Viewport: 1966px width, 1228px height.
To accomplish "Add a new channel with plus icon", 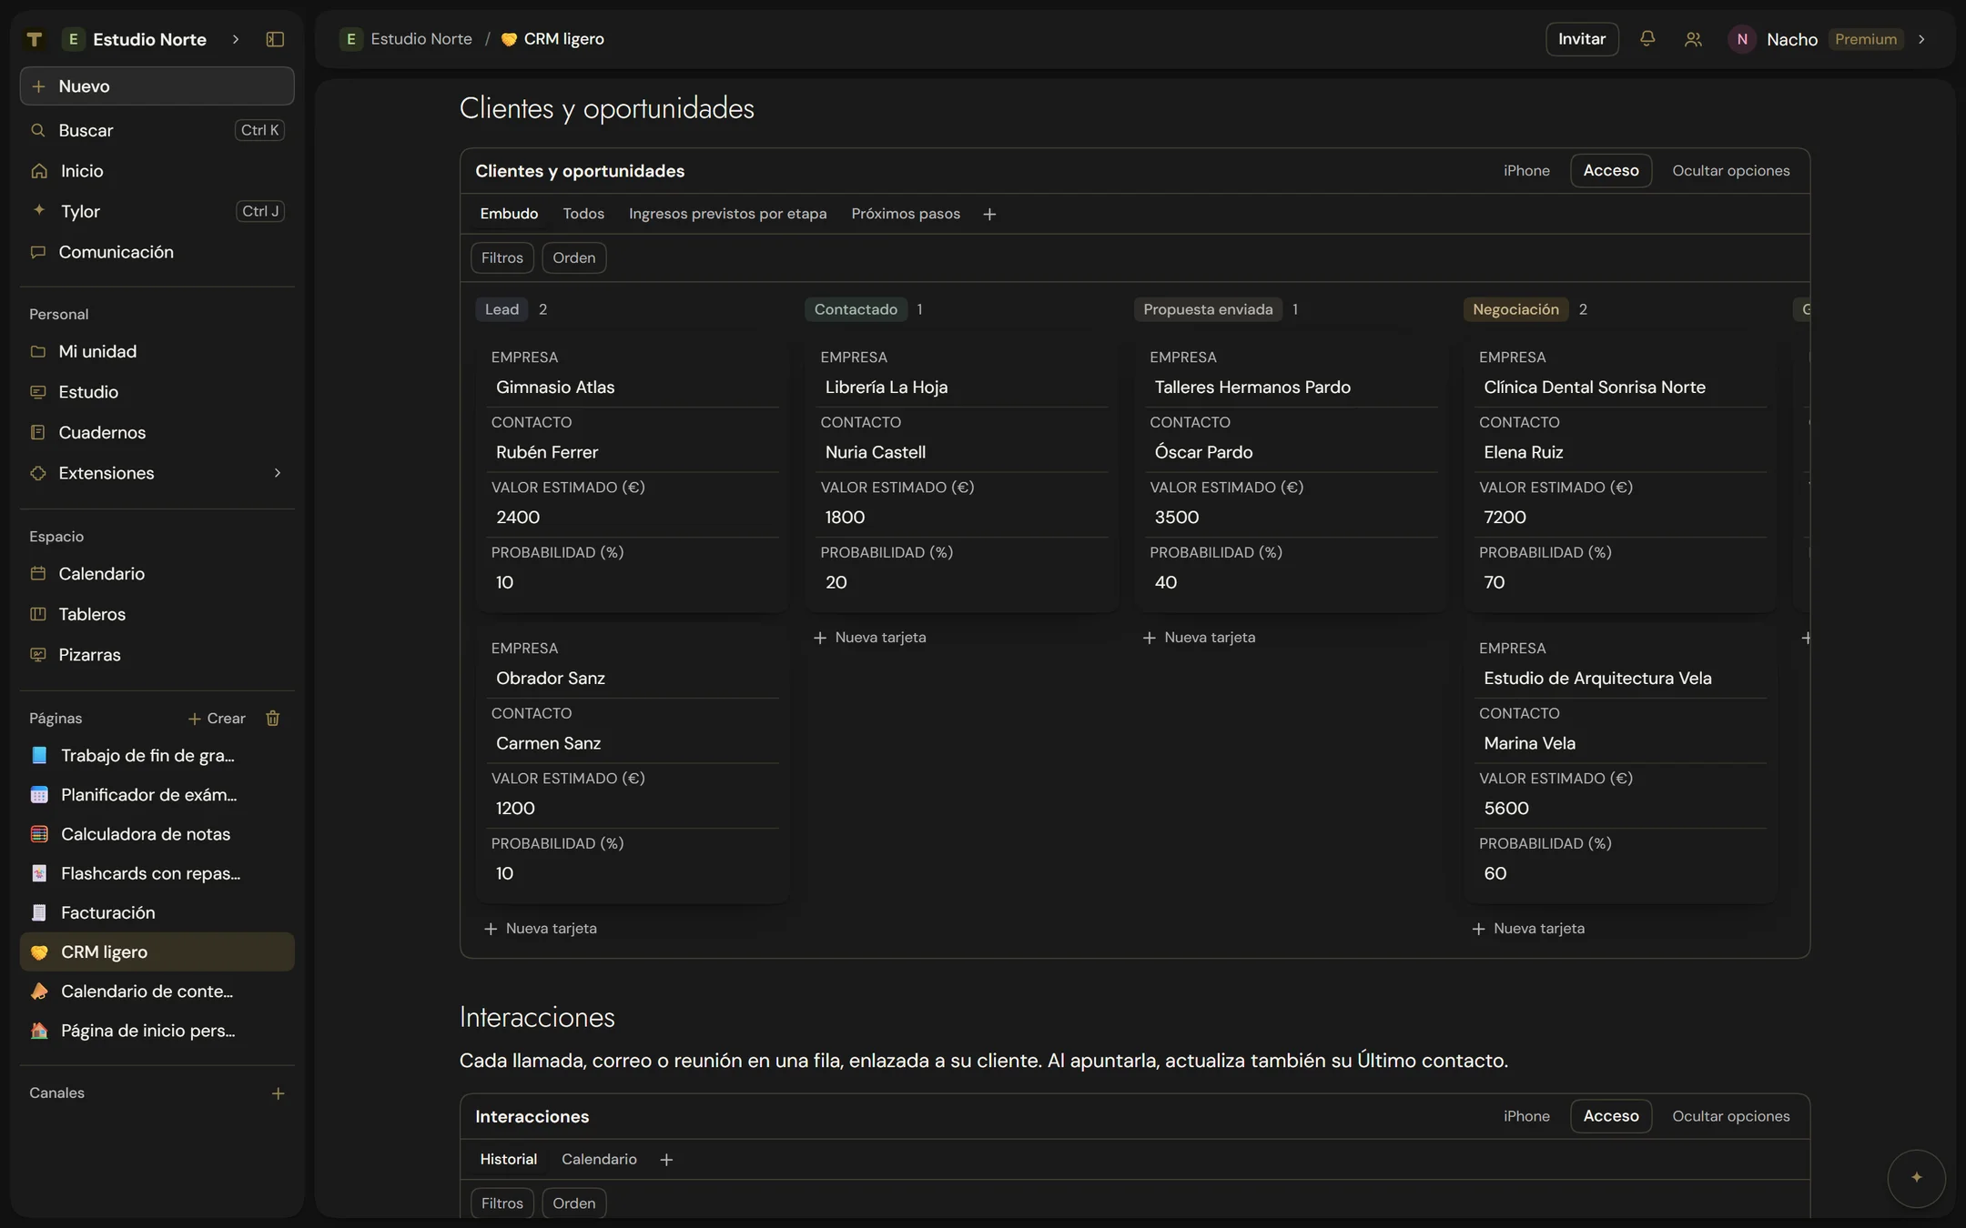I will tap(279, 1093).
